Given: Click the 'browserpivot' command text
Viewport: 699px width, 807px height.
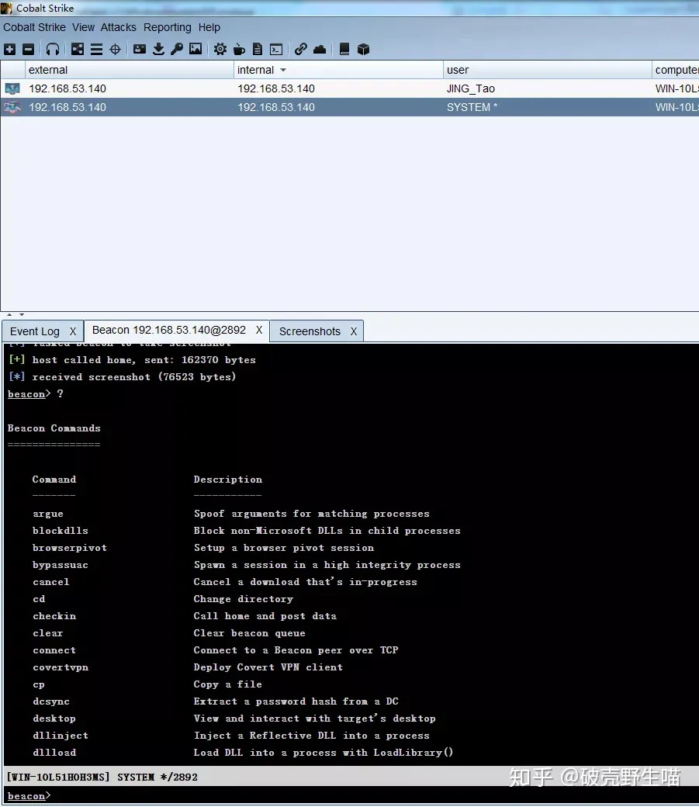Looking at the screenshot, I should click(x=70, y=548).
